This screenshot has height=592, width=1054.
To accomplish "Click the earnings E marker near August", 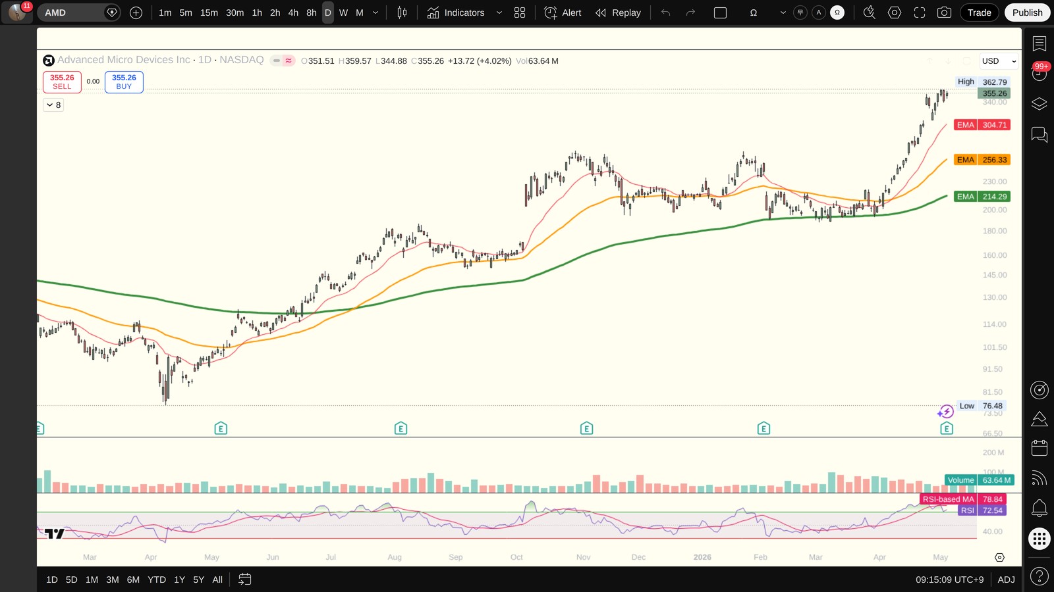I will [401, 429].
